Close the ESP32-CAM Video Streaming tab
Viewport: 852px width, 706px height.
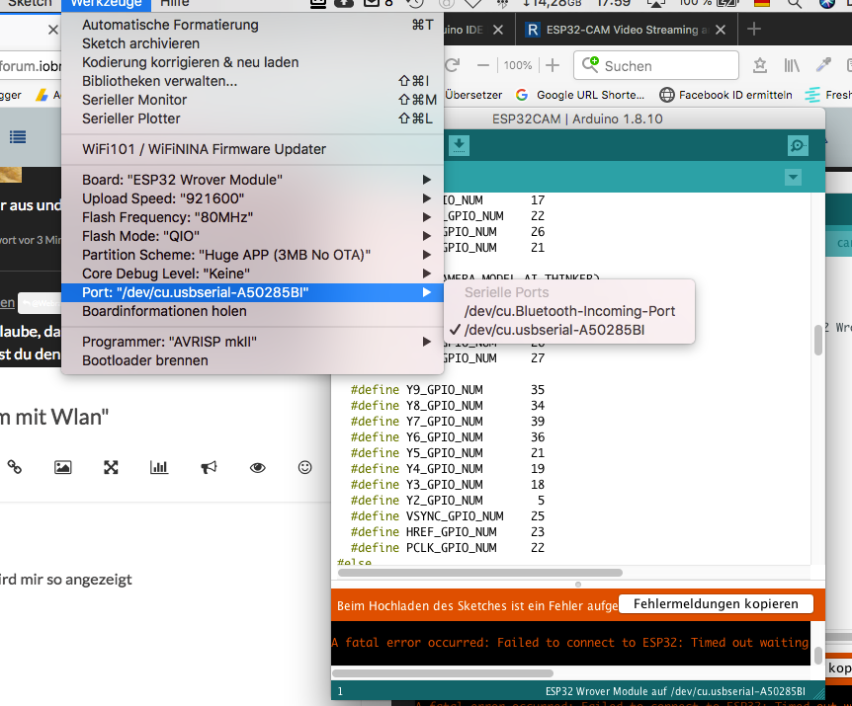pyautogui.click(x=721, y=30)
